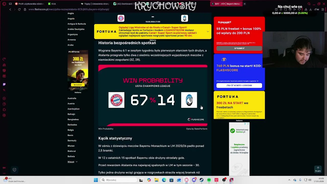Open Fortuna "300 ZŁ NA START" ad

[x=239, y=105]
